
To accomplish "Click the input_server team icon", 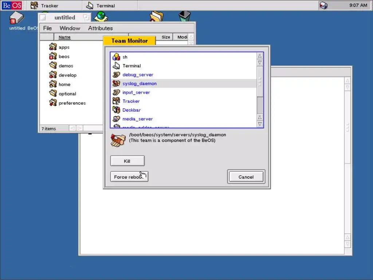I will [116, 92].
